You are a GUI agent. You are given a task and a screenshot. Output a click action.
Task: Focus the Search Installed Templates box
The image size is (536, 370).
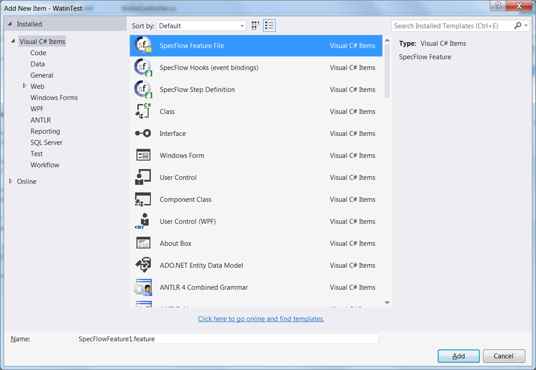(x=452, y=26)
